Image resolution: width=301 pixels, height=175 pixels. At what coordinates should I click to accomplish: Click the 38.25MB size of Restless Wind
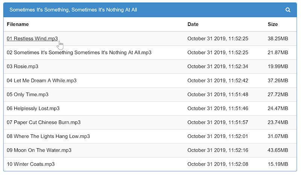(x=278, y=39)
